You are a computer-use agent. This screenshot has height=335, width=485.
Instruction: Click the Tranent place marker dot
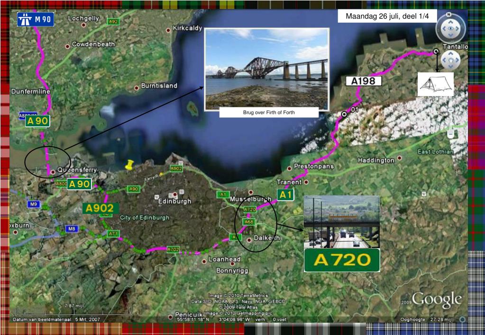coord(306,182)
